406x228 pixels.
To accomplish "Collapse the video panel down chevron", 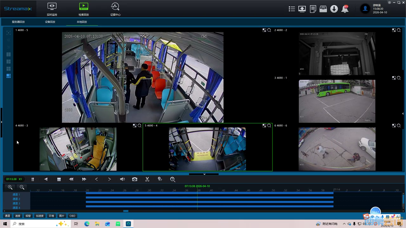I will tap(204, 174).
